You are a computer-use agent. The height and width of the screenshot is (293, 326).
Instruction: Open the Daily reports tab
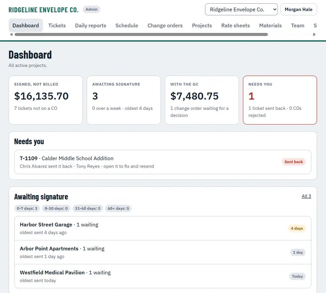pyautogui.click(x=90, y=25)
